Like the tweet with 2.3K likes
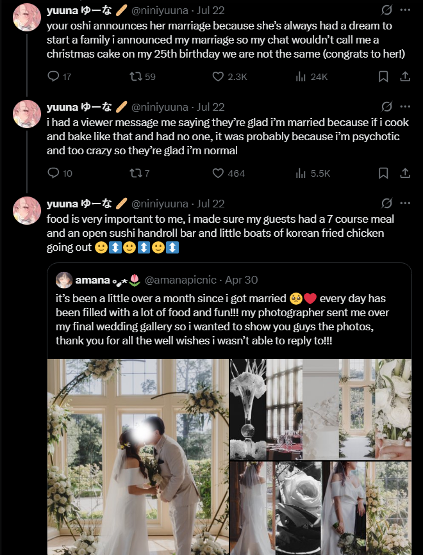Viewport: 423px width, 555px height. pyautogui.click(x=219, y=77)
